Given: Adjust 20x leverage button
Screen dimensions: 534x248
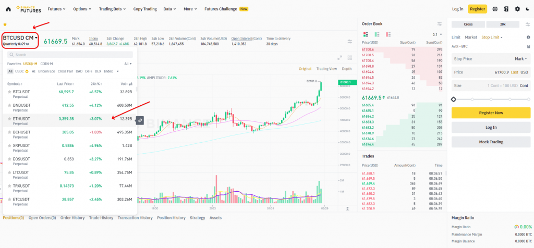Looking at the screenshot, I should [x=503, y=24].
